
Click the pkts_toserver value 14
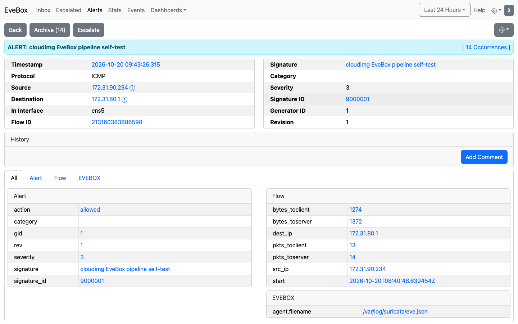(353, 257)
